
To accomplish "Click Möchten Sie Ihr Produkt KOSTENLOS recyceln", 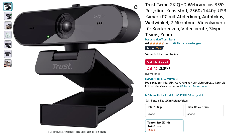I will pos(174,95).
